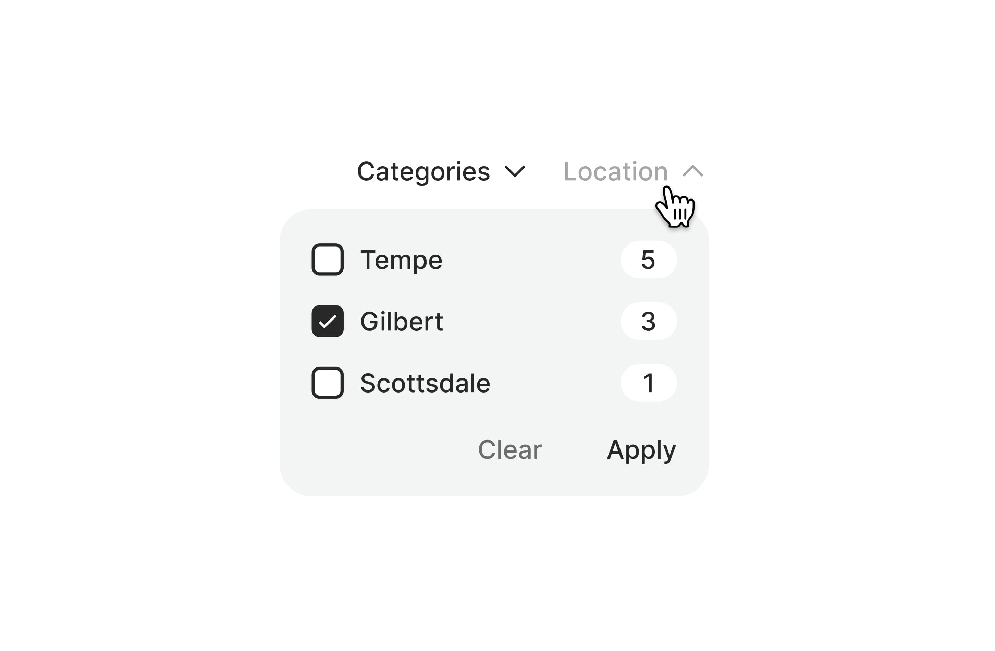Click blank row space between Scottsdale and 1
The width and height of the screenshot is (995, 651).
click(x=556, y=383)
